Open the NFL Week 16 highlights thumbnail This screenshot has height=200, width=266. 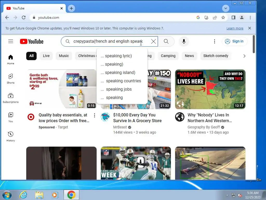(x=136, y=163)
